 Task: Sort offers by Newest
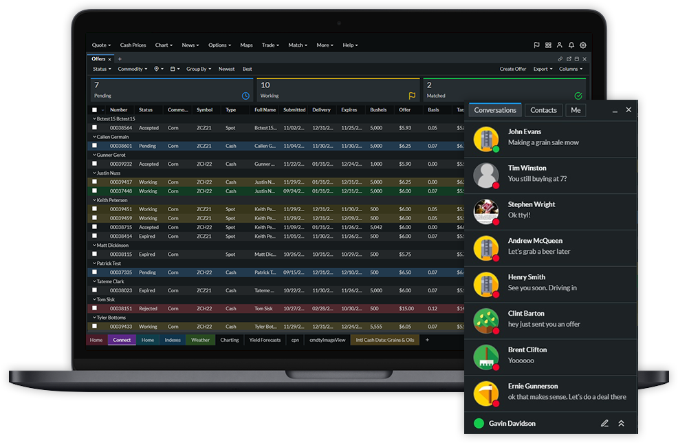226,69
